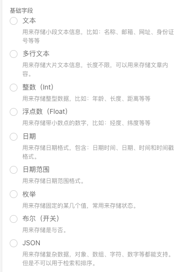The width and height of the screenshot is (188, 272).
Task: Click the 布尔 (开关) label text
Action: (41, 218)
